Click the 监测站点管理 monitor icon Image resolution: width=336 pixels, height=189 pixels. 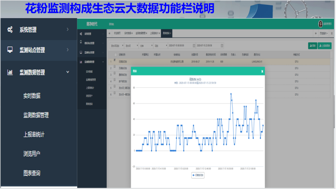pos(10,50)
